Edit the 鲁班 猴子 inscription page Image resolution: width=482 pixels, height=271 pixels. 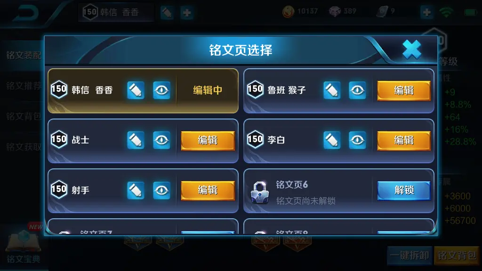[x=404, y=90]
